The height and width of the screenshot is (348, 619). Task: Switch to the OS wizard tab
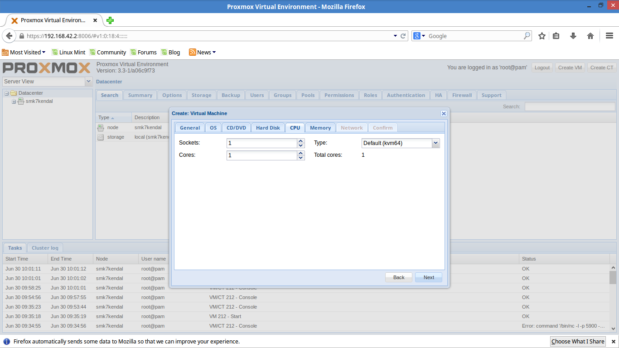213,128
